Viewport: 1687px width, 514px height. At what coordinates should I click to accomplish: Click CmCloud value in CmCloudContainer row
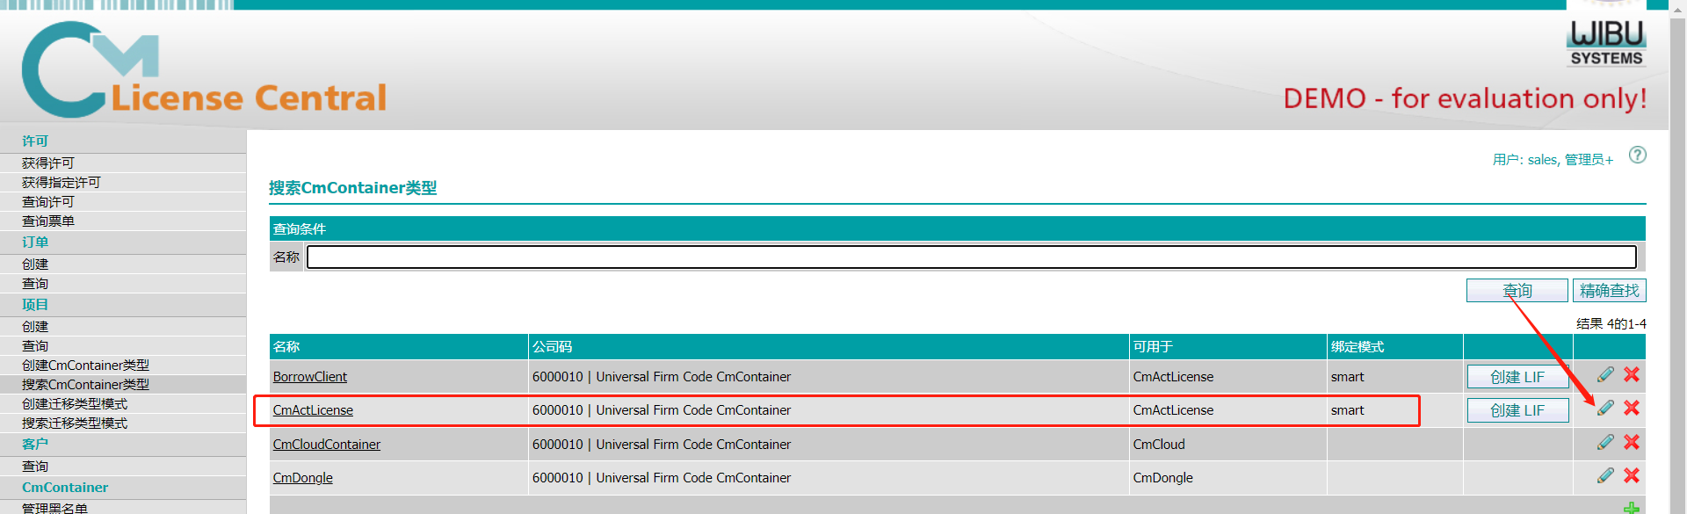1159,445
